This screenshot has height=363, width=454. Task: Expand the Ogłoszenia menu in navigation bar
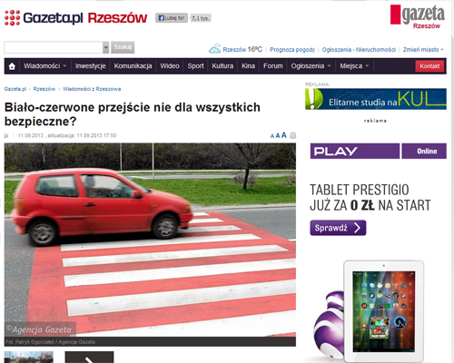click(311, 66)
